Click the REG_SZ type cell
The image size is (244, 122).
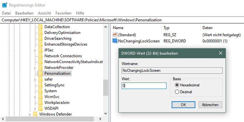[170, 35]
